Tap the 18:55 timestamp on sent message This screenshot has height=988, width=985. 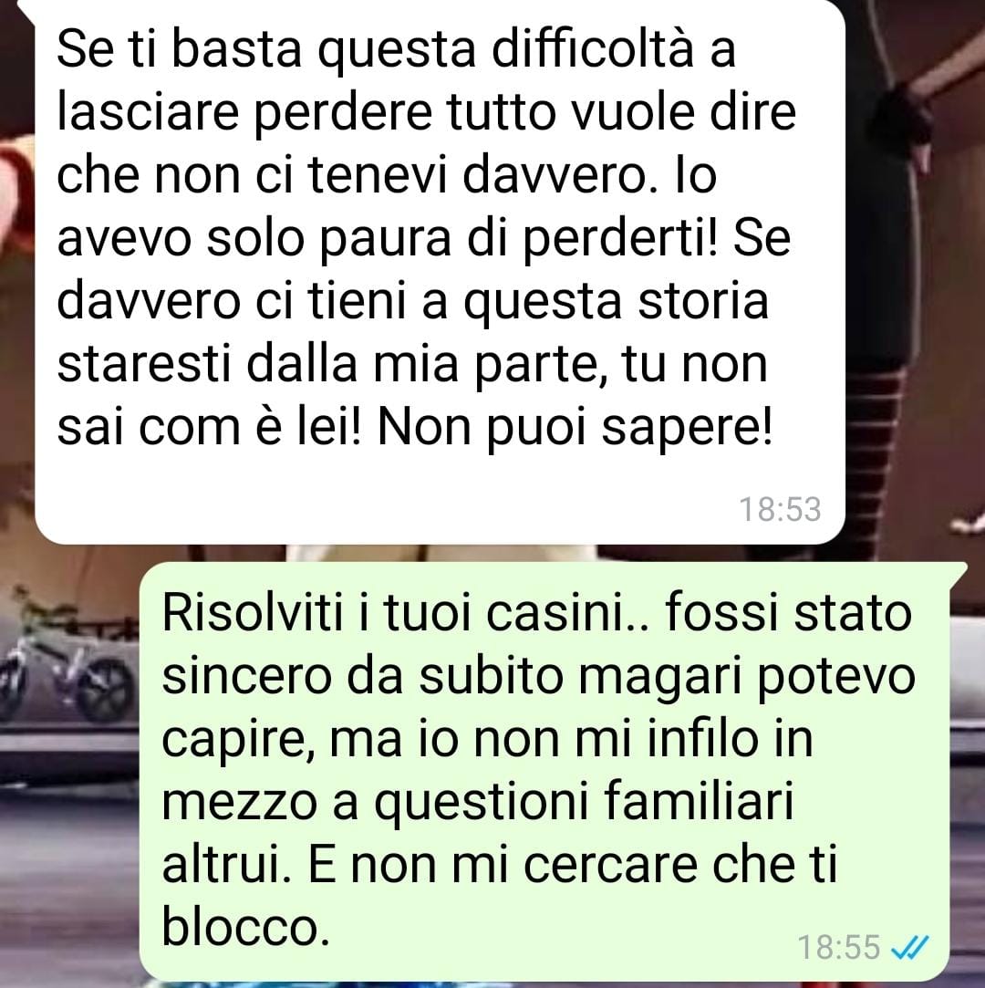(x=839, y=946)
